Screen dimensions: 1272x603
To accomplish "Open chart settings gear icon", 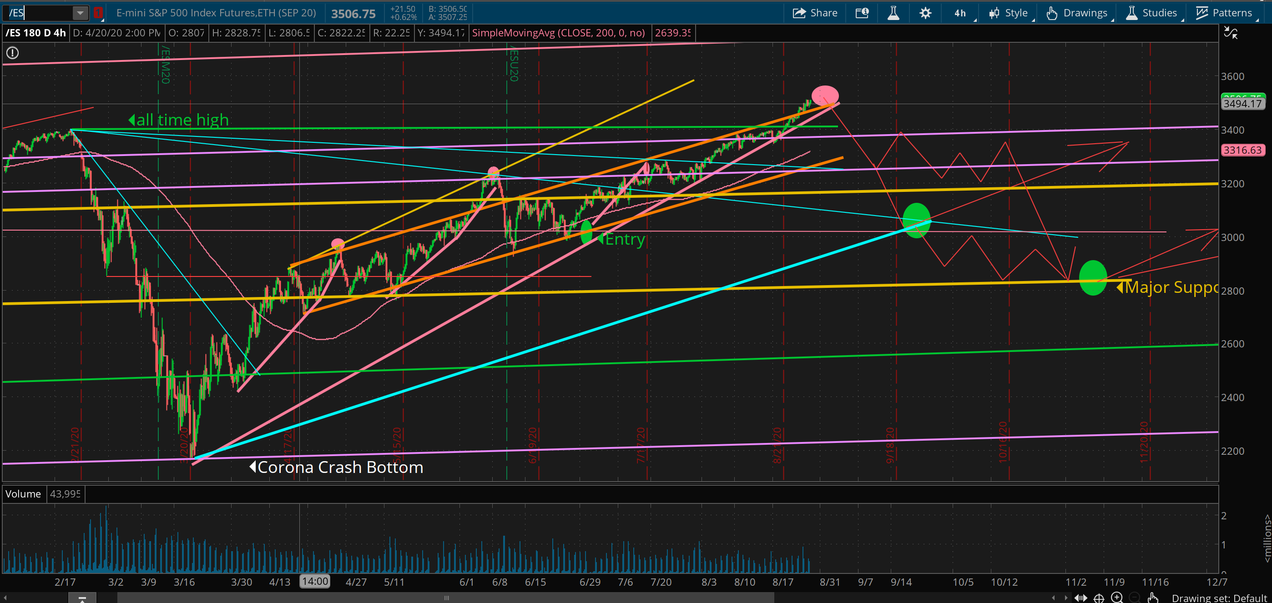I will coord(925,13).
